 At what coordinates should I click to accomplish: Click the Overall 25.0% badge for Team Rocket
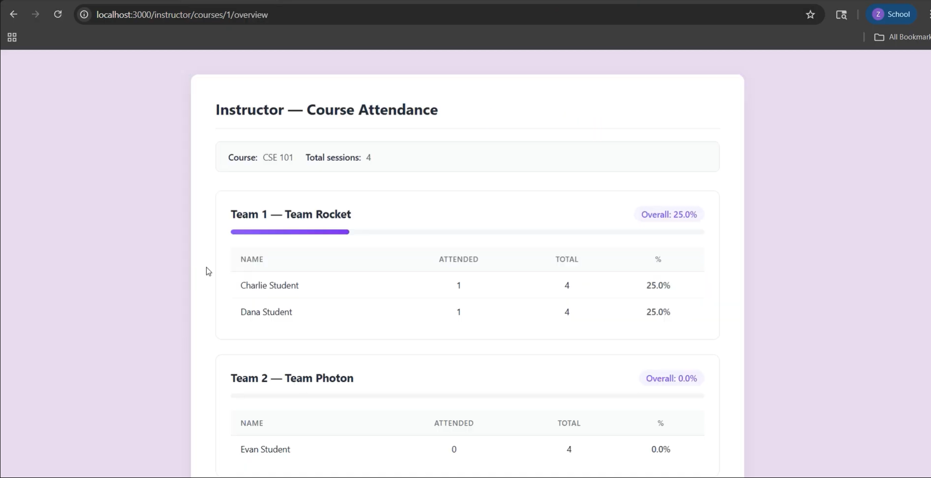tap(669, 214)
